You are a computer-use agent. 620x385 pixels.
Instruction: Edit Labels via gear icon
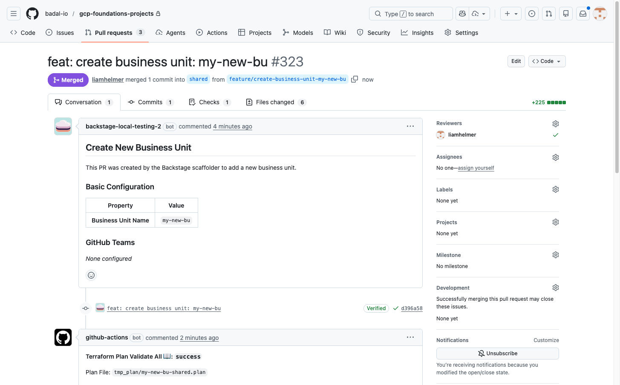(x=556, y=189)
